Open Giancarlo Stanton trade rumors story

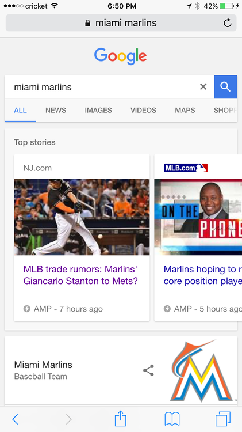80,275
